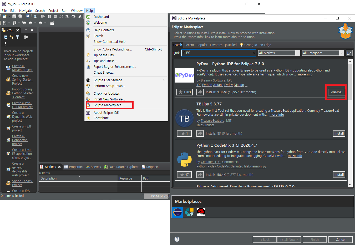The height and width of the screenshot is (245, 355).
Task: Click the Marketplace results vertical scrollbar
Action: (350, 123)
